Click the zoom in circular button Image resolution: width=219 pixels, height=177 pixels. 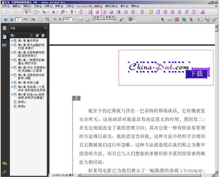pyautogui.click(x=60, y=19)
